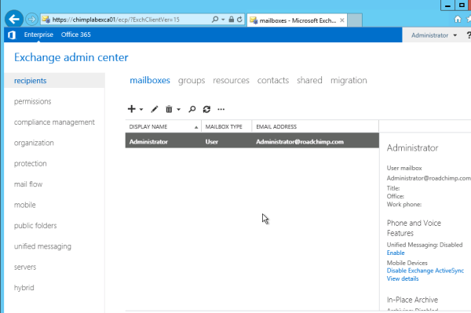Switch to the resources tab
Viewport: 471px width, 313px height.
[x=231, y=80]
